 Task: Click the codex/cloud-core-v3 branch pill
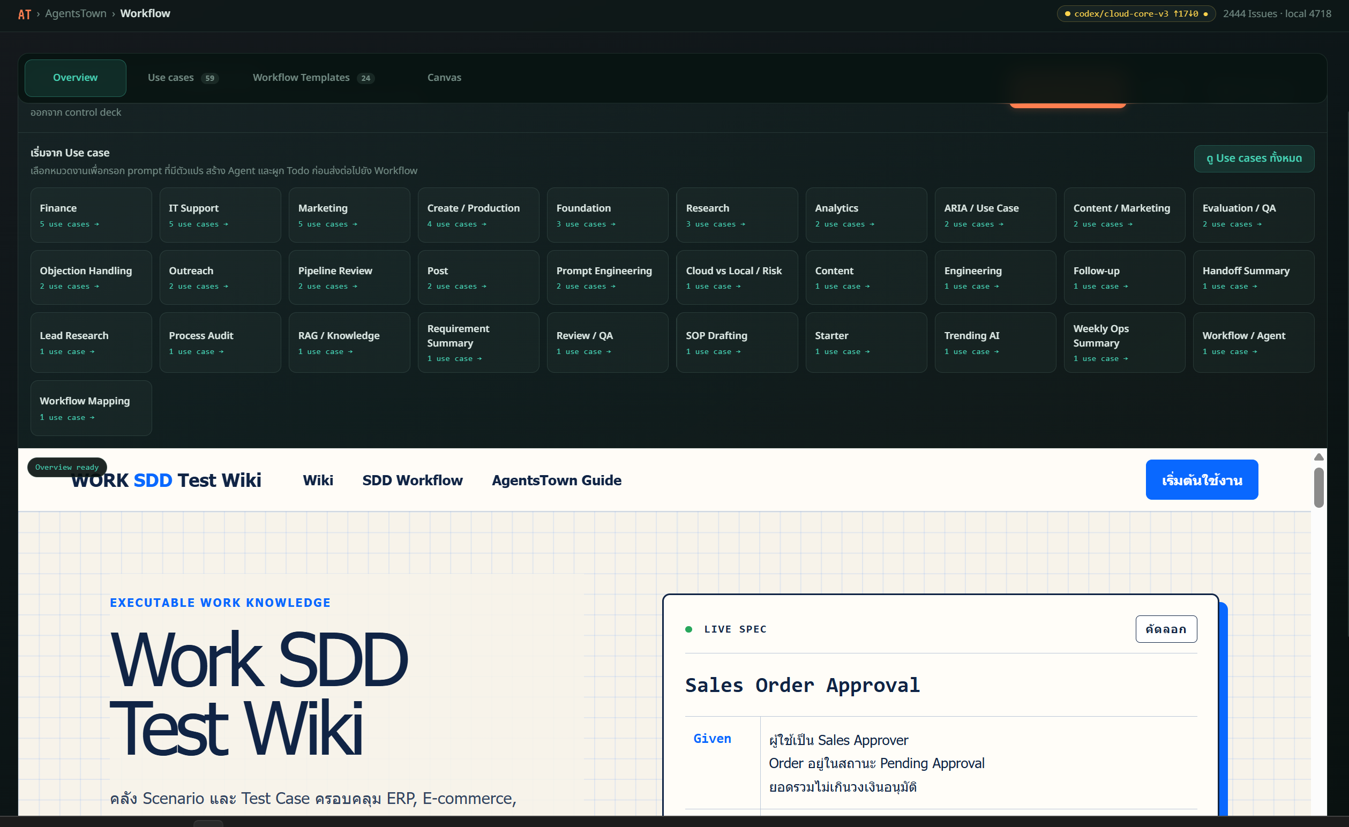coord(1136,14)
